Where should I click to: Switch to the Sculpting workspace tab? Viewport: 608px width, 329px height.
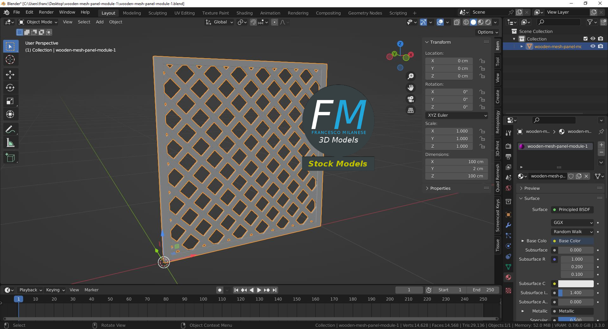(157, 13)
